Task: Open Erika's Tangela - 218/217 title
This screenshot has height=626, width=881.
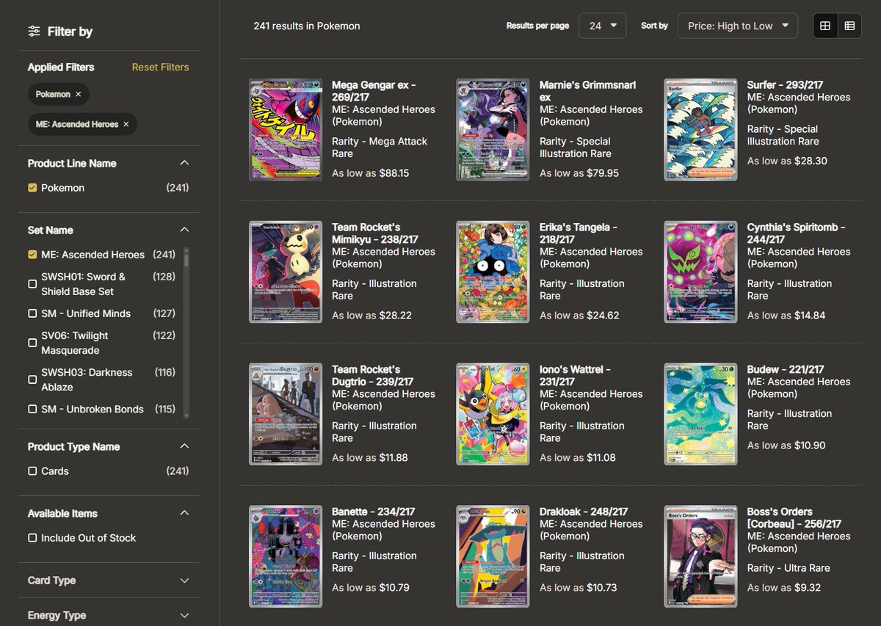Action: pos(579,233)
